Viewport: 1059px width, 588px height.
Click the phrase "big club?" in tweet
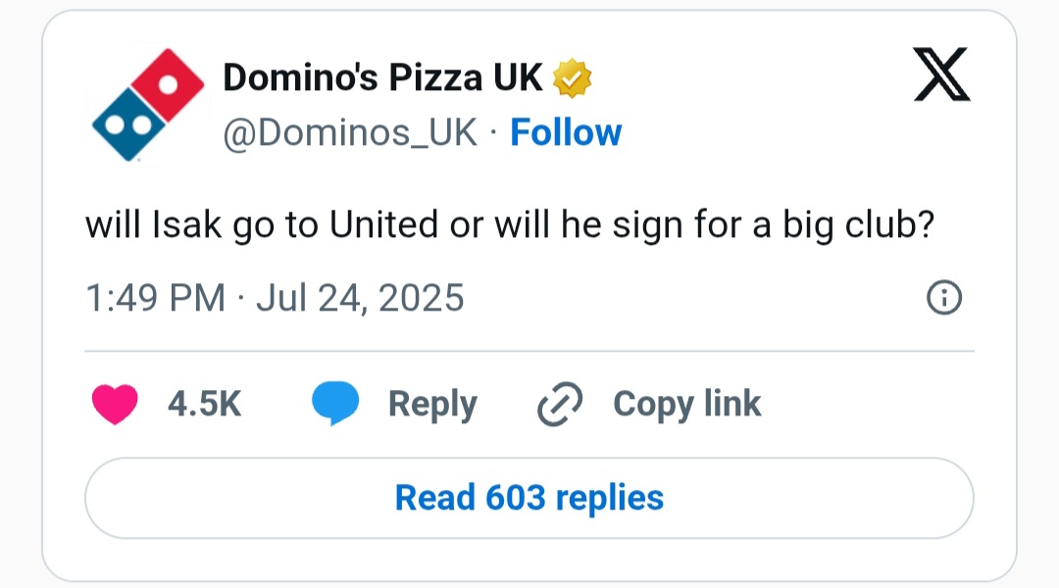pyautogui.click(x=858, y=224)
